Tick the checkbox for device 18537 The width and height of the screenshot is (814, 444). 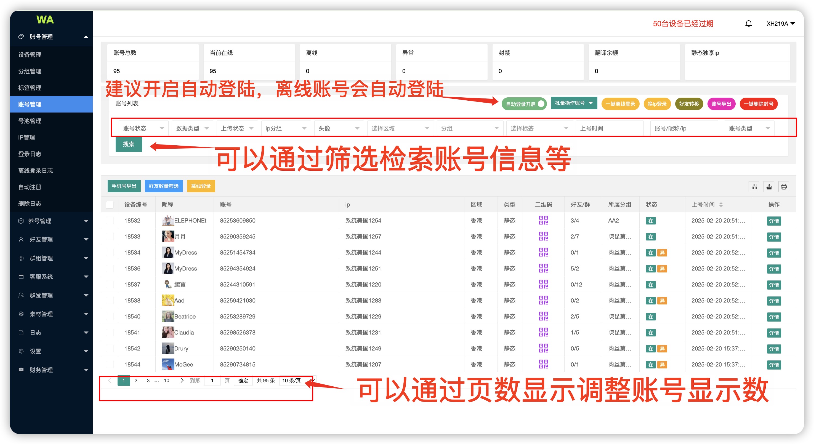(110, 285)
